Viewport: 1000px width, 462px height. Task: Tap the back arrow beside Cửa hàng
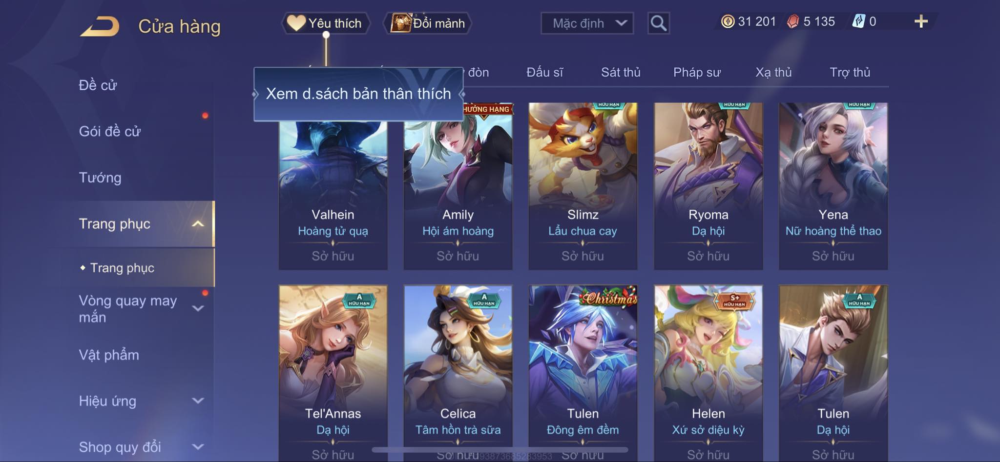(x=100, y=26)
